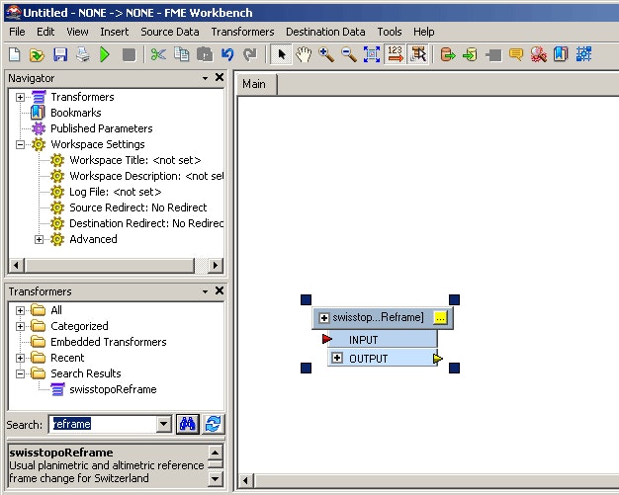Open the Search field dropdown arrow

164,424
